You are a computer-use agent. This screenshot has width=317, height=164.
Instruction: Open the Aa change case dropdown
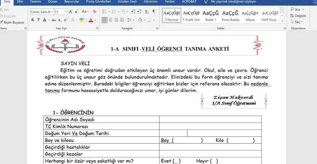(x=85, y=12)
